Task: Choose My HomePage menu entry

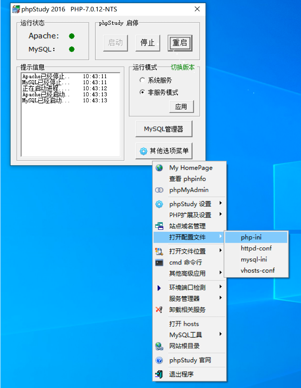Action: point(190,168)
